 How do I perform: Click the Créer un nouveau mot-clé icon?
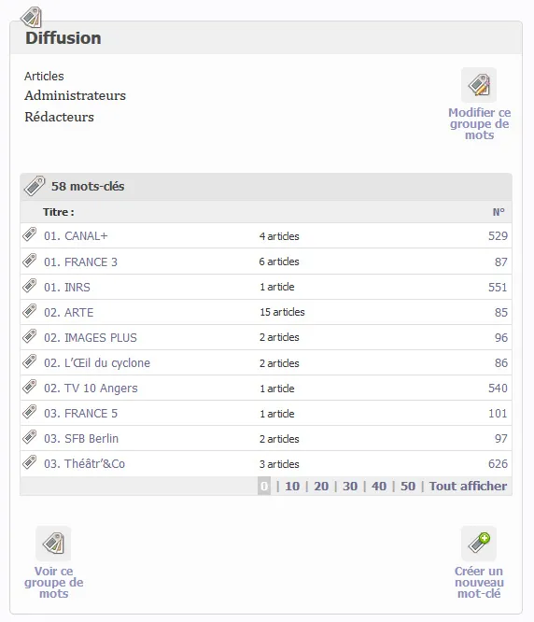479,543
